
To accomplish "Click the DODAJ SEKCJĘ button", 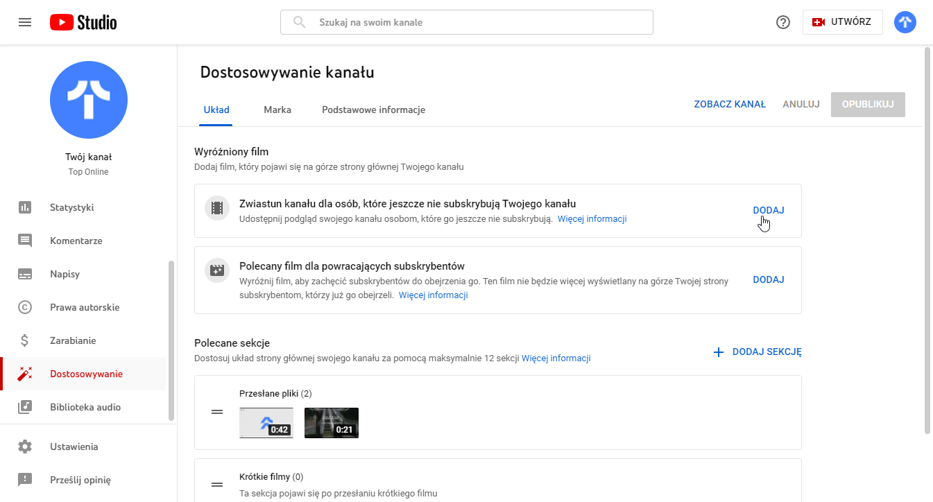I will point(757,352).
